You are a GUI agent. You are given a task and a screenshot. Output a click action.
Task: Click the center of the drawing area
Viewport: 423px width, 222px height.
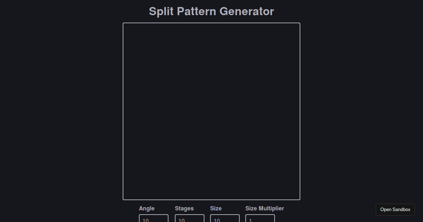coord(211,111)
